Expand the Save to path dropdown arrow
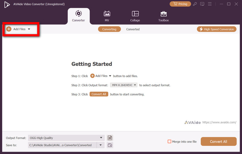The width and height of the screenshot is (242, 154). 100,145
